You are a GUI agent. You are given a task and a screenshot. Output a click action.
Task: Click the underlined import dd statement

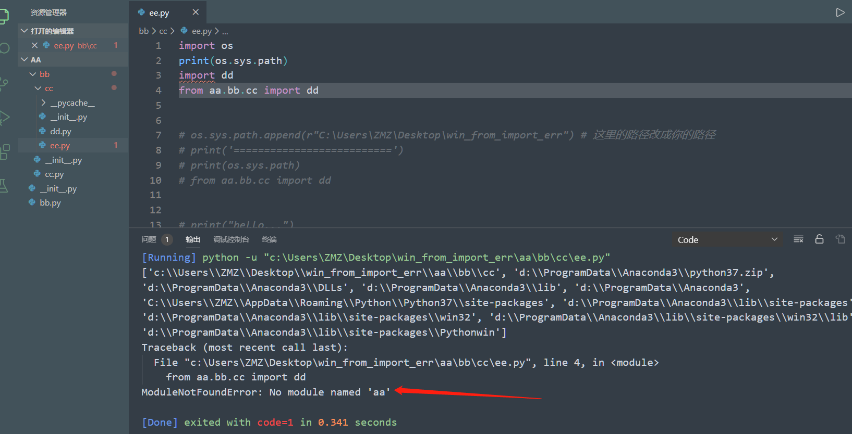coord(206,75)
